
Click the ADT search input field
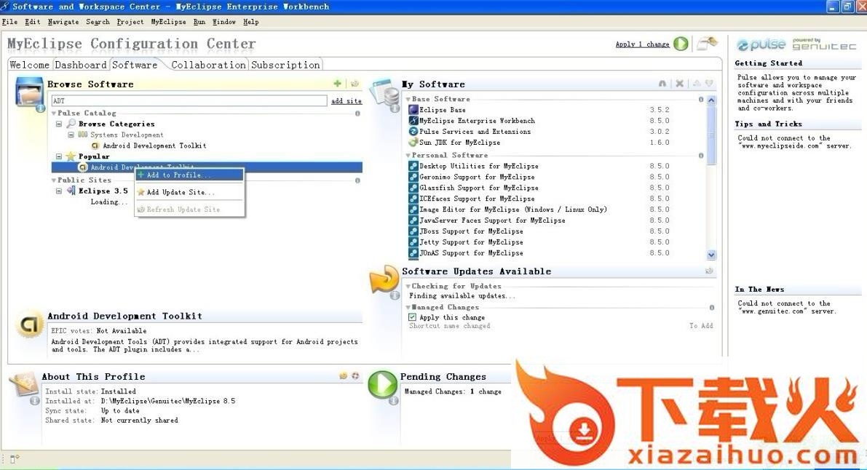pos(189,100)
